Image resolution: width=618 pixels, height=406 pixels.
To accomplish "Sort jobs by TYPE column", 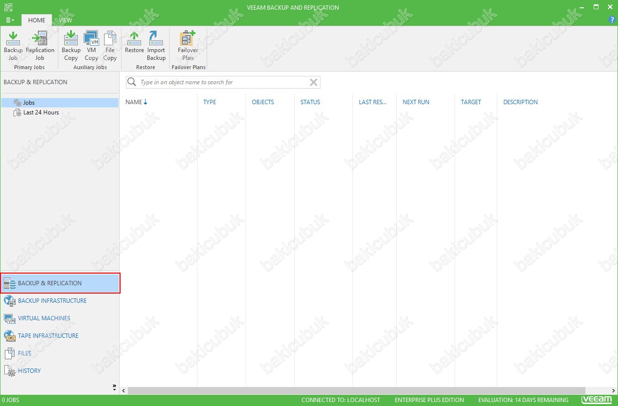I will [x=210, y=102].
